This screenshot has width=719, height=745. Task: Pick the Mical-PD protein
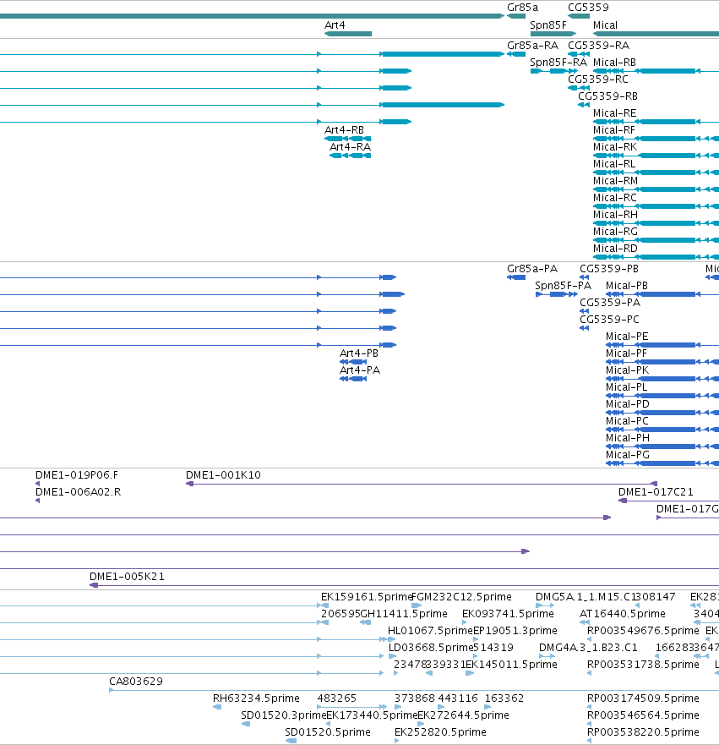pyautogui.click(x=662, y=413)
